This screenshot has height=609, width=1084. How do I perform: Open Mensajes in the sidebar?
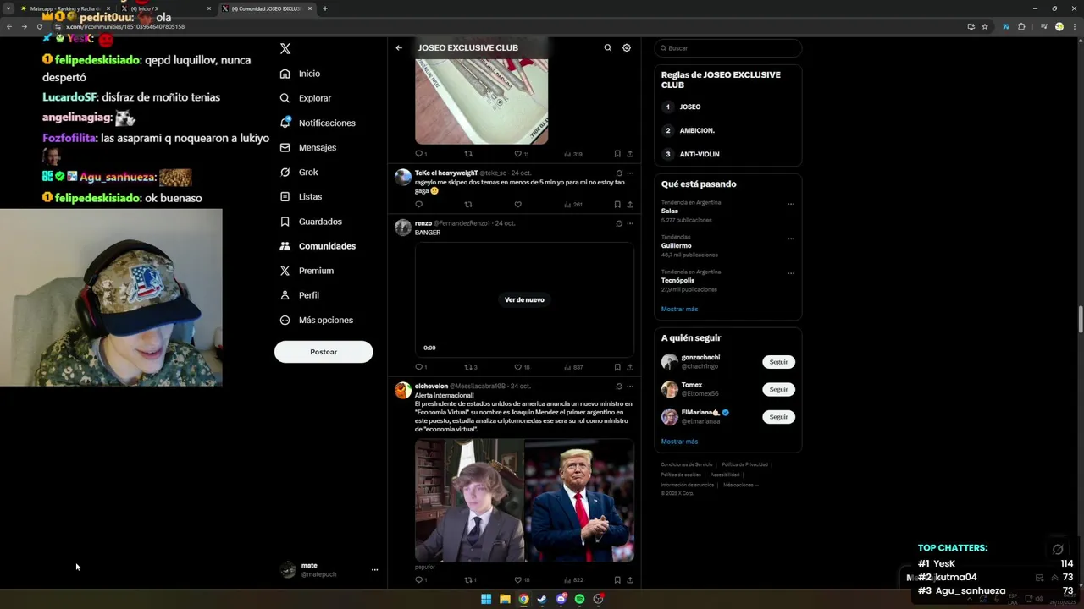click(307, 147)
